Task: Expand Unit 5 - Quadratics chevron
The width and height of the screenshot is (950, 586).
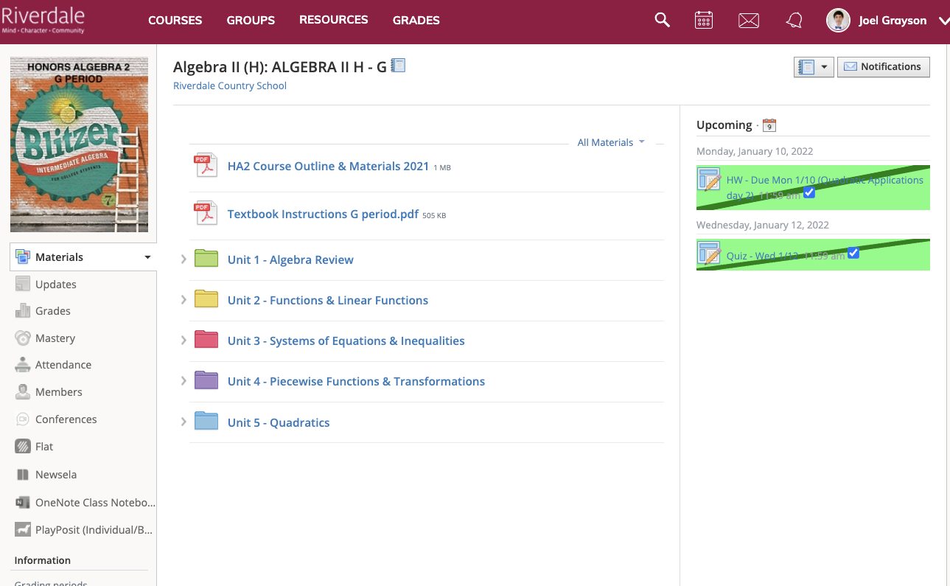Action: [184, 422]
